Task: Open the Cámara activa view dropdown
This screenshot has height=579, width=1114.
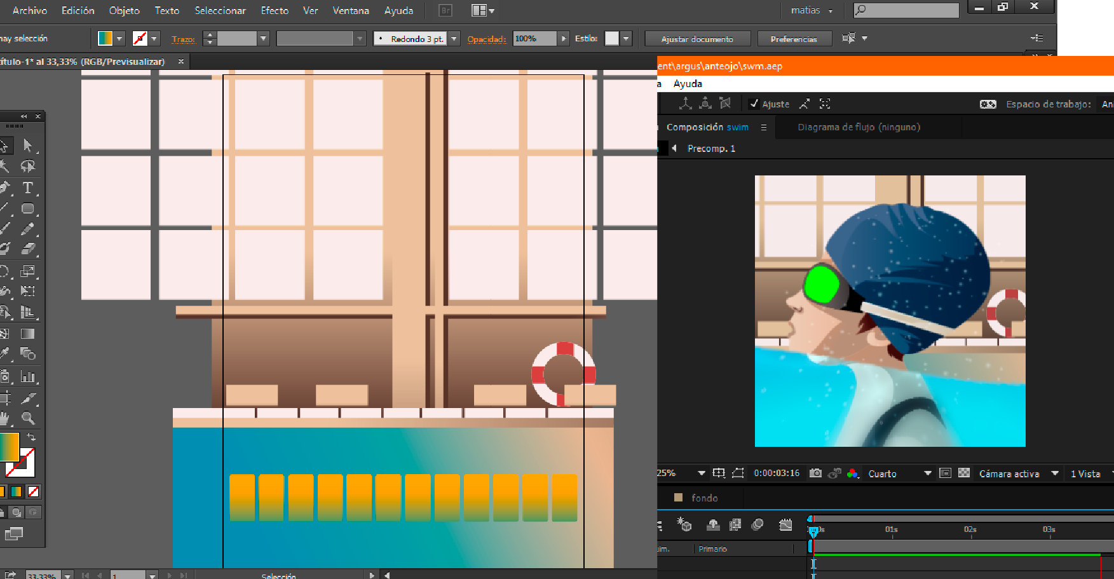Action: point(1019,473)
